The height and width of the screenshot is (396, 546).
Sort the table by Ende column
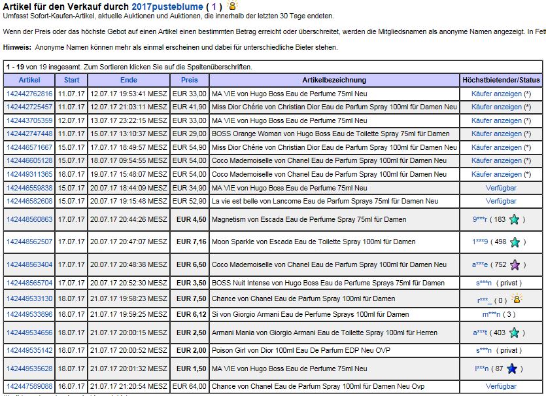tap(129, 80)
